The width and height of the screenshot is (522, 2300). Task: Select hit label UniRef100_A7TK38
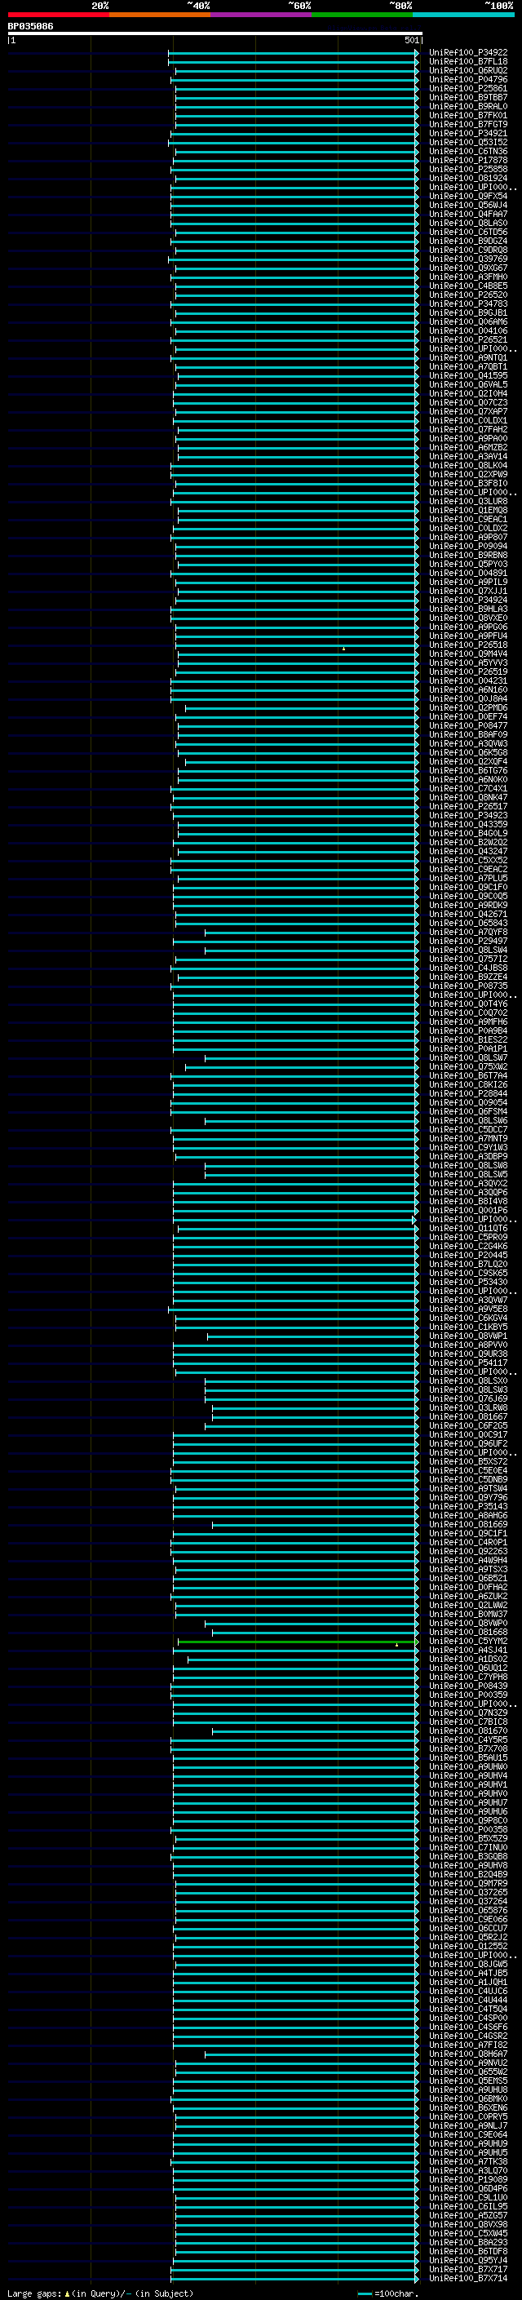point(468,2160)
